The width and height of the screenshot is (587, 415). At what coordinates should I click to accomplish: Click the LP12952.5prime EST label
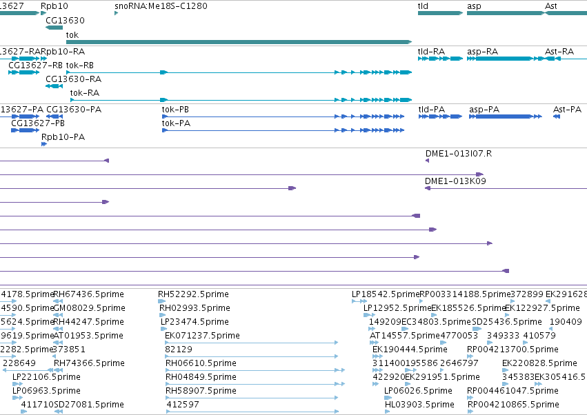coord(397,308)
